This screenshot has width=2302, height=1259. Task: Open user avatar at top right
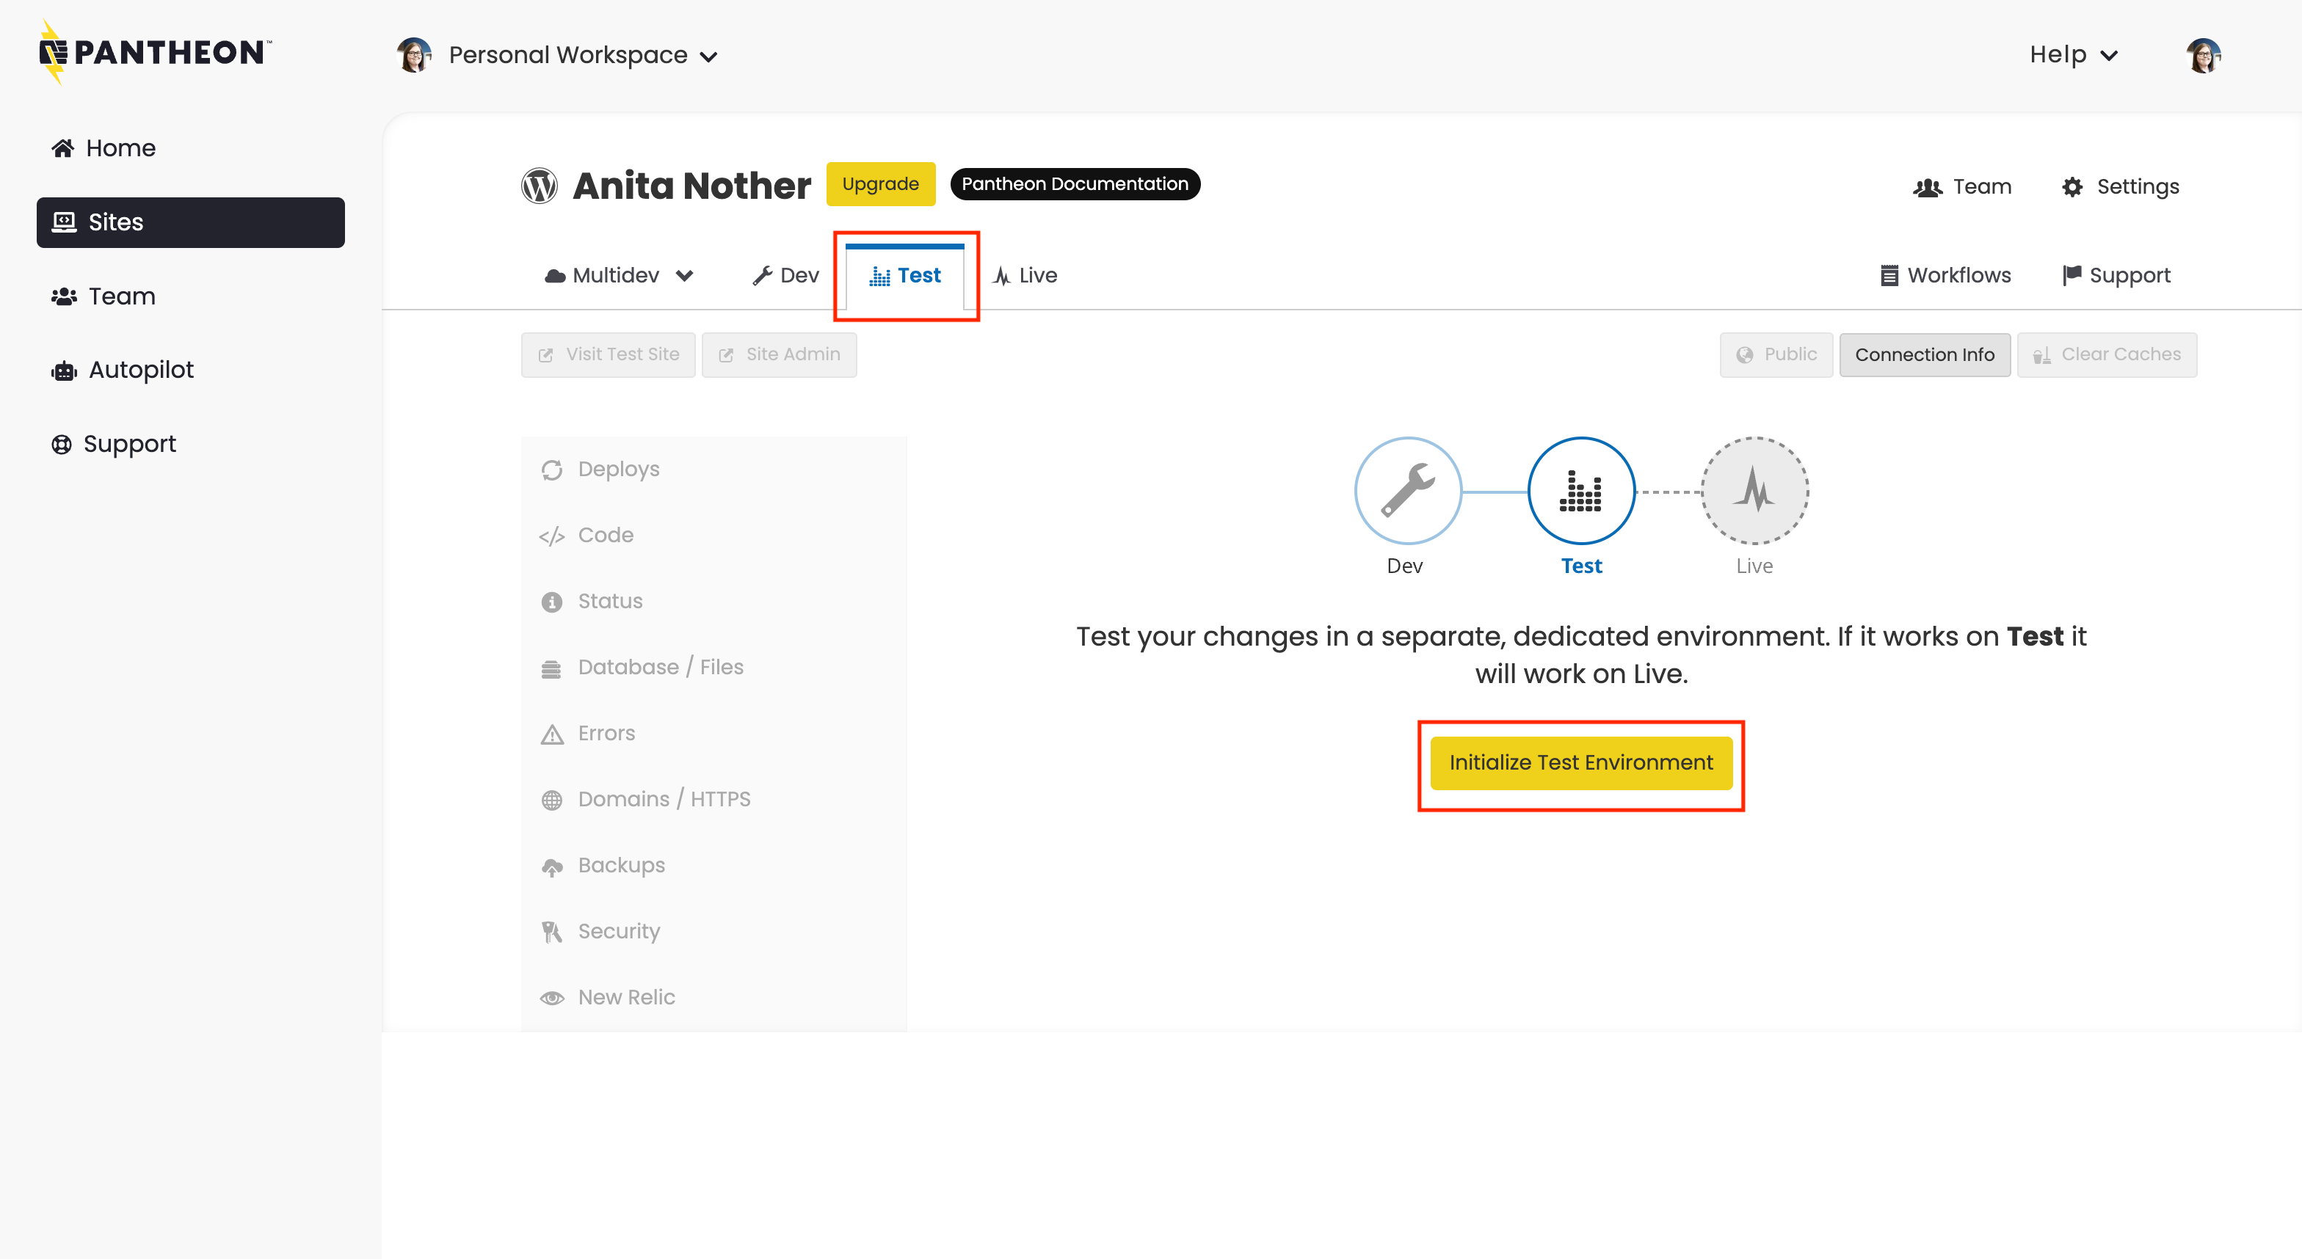[2203, 55]
